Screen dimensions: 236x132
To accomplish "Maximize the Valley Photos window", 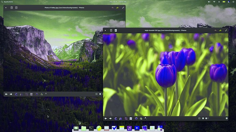I will (x=123, y=7).
